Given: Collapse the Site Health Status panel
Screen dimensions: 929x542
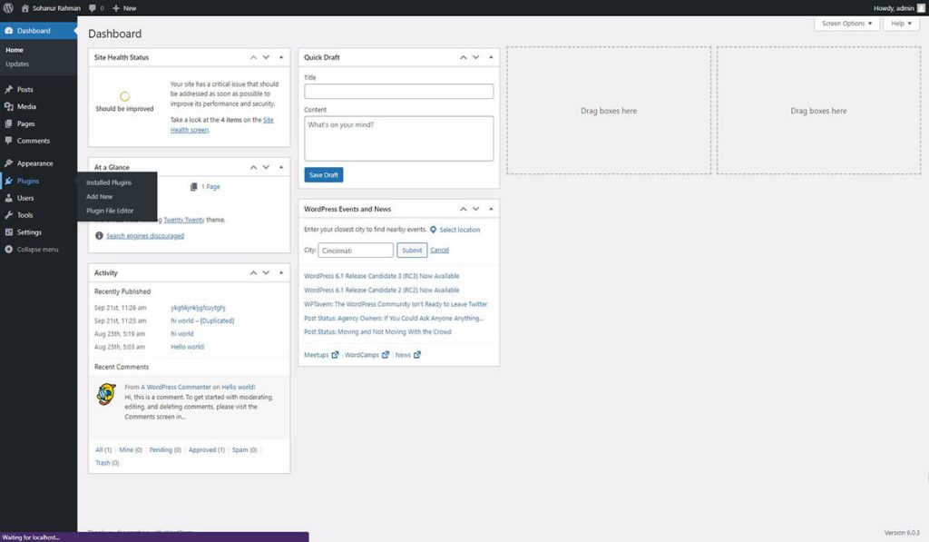Looking at the screenshot, I should click(x=281, y=57).
